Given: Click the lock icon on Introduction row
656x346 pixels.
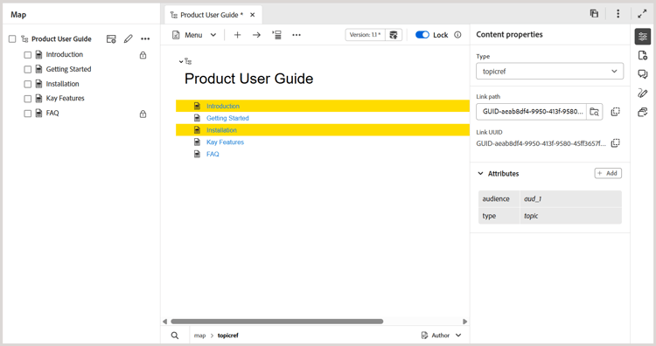Looking at the screenshot, I should click(143, 55).
